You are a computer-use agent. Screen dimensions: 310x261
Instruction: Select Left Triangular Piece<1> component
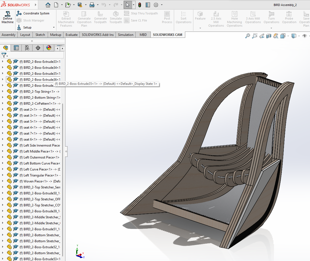pos(41,175)
